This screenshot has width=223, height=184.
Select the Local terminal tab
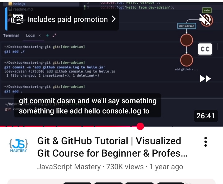tap(31, 35)
